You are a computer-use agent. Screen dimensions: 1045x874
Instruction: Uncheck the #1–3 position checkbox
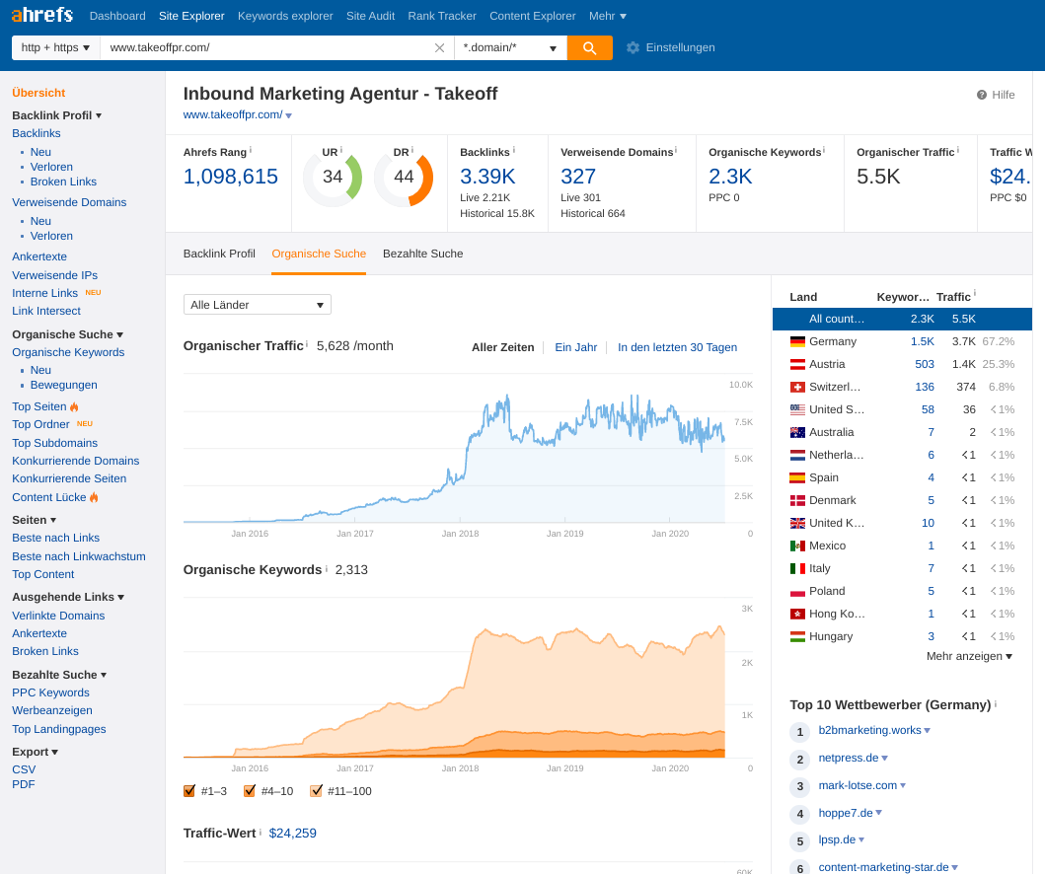point(188,790)
